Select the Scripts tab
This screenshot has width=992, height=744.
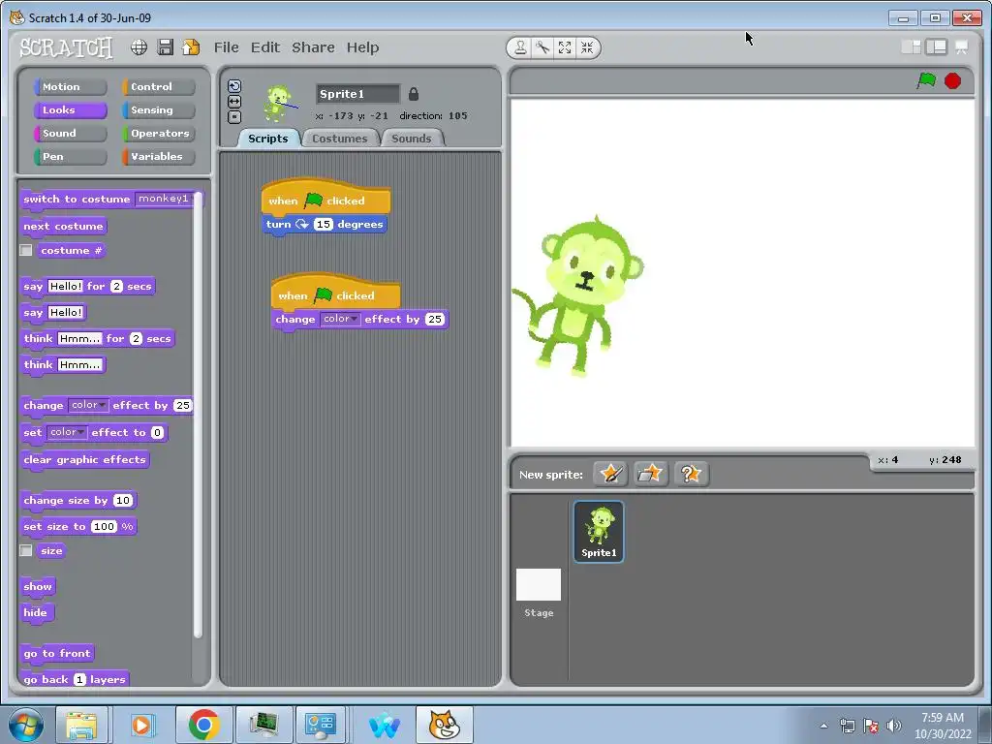point(268,138)
